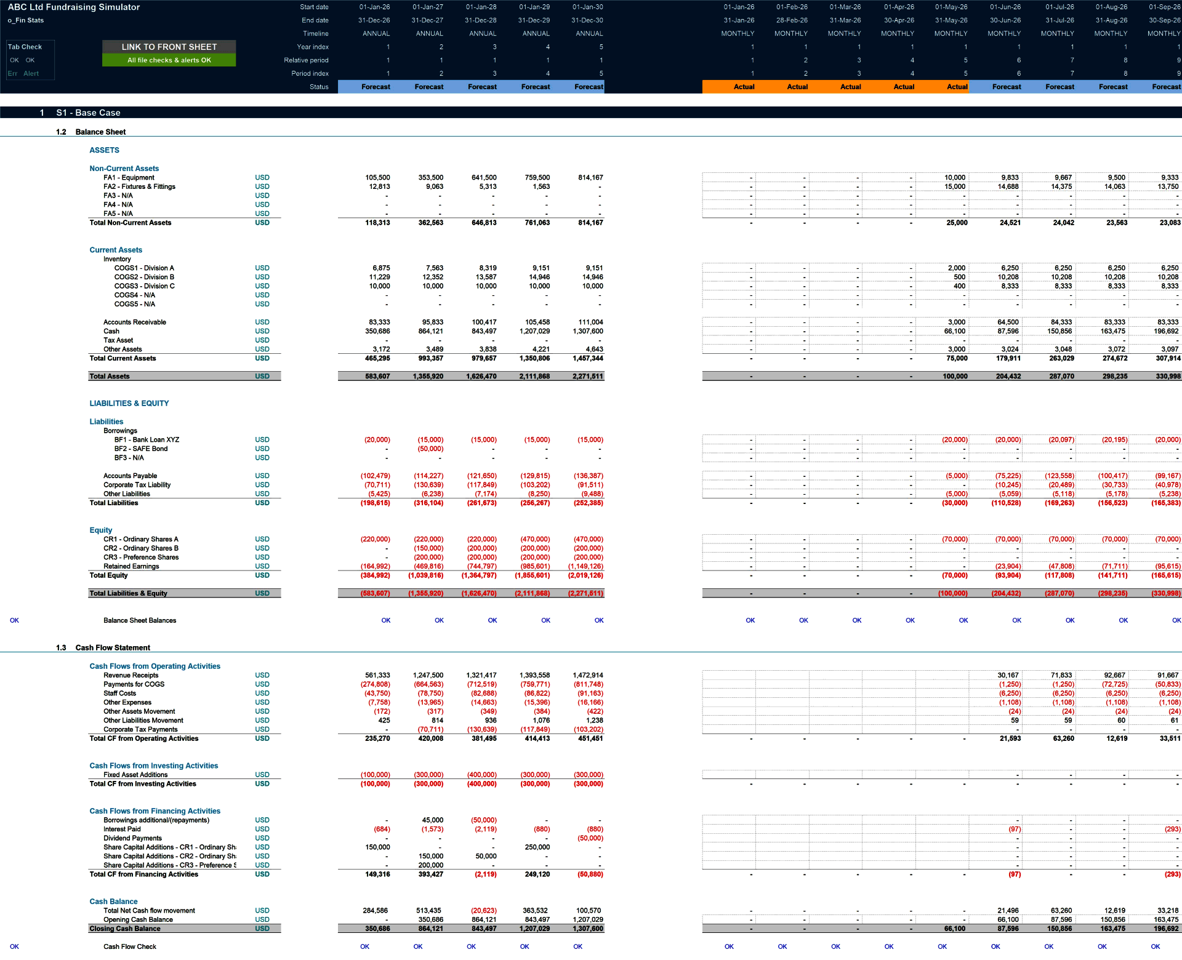Image resolution: width=1182 pixels, height=960 pixels.
Task: Select the Fixed Asset Additions label
Action: pos(135,775)
